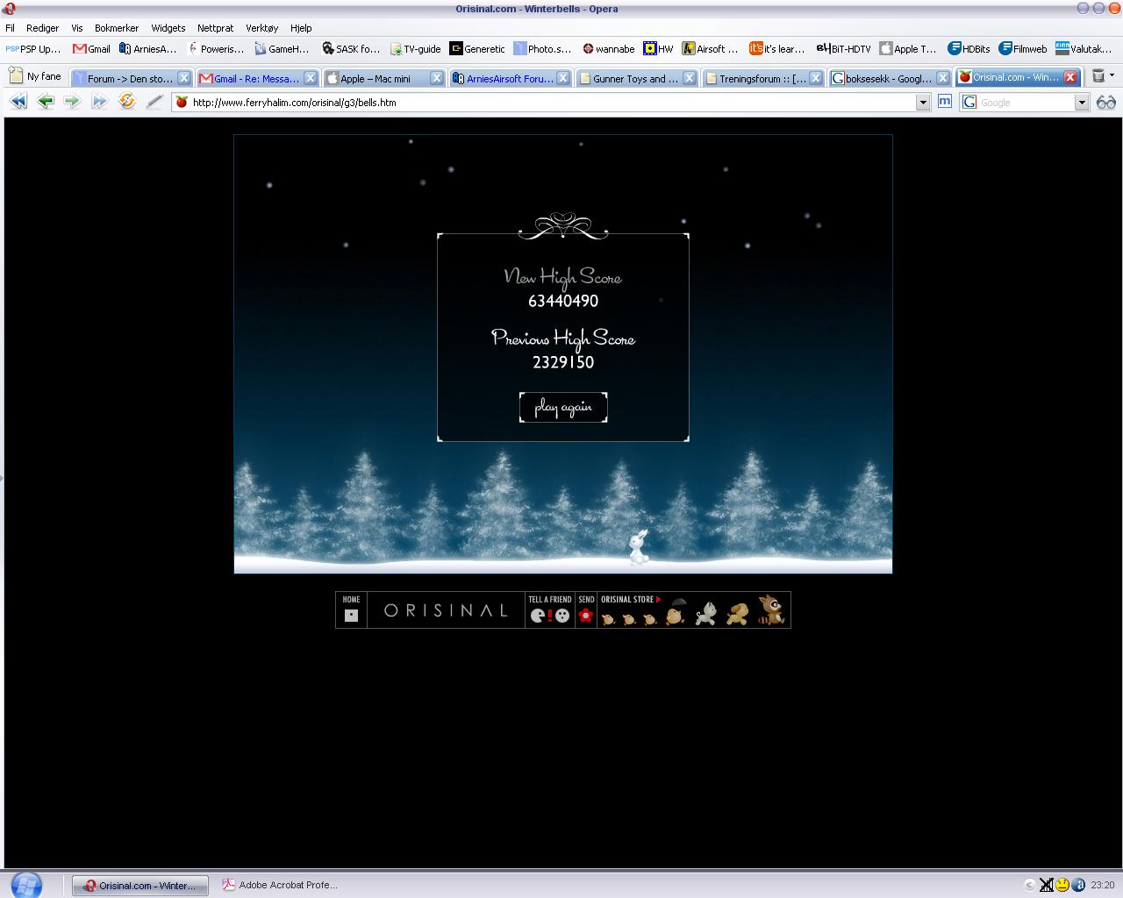Open a new tab with Ny fane

point(35,76)
